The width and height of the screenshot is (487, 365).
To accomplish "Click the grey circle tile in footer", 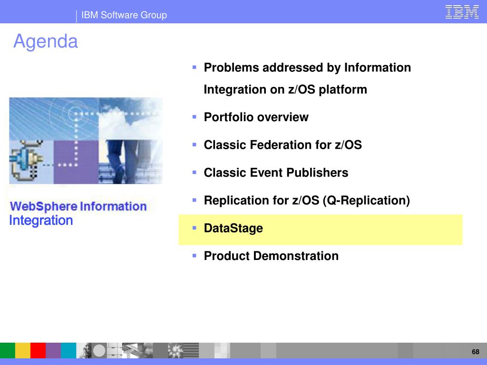I will click(99, 351).
